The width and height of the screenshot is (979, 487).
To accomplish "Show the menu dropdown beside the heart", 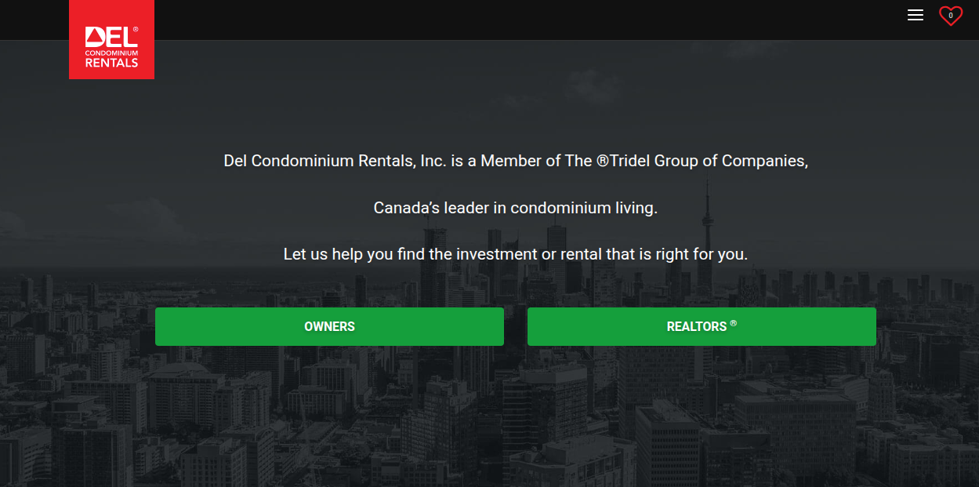I will point(915,15).
